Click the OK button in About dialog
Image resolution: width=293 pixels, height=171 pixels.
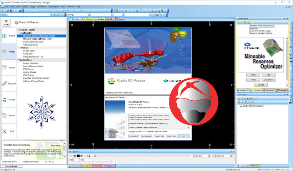pyautogui.click(x=184, y=136)
